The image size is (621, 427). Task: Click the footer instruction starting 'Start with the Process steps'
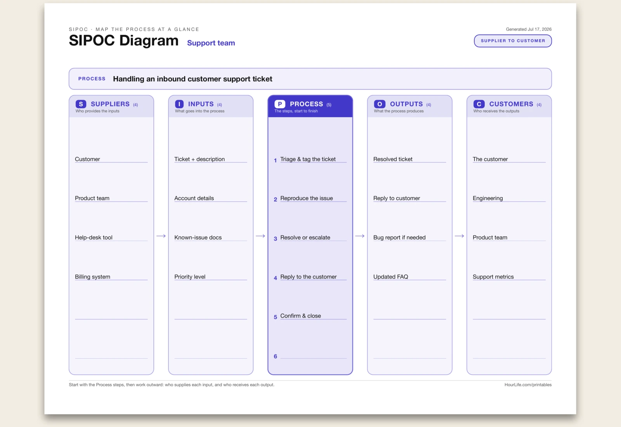(172, 385)
